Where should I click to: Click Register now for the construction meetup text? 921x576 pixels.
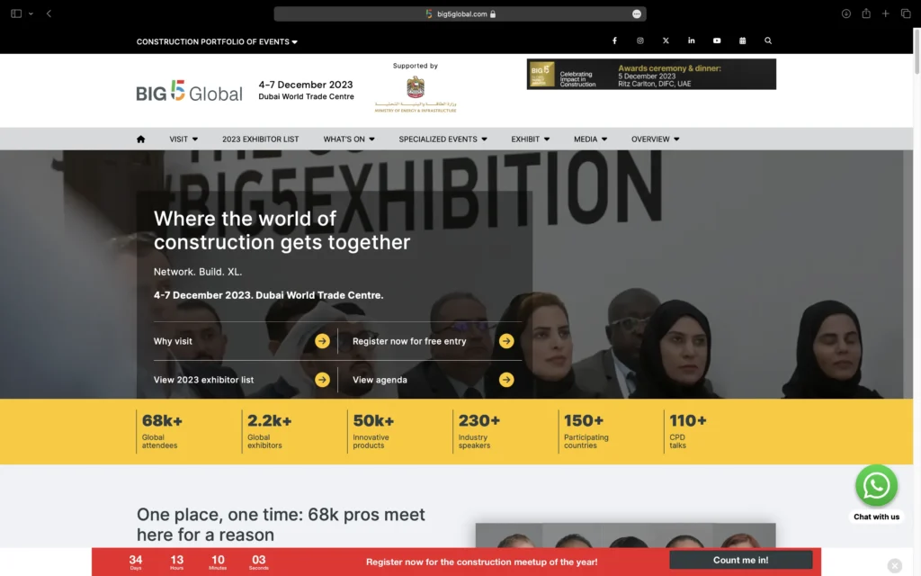pos(482,562)
